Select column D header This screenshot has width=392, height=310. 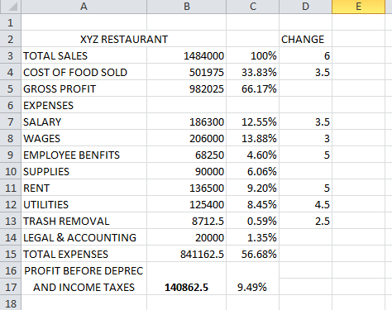click(x=305, y=7)
